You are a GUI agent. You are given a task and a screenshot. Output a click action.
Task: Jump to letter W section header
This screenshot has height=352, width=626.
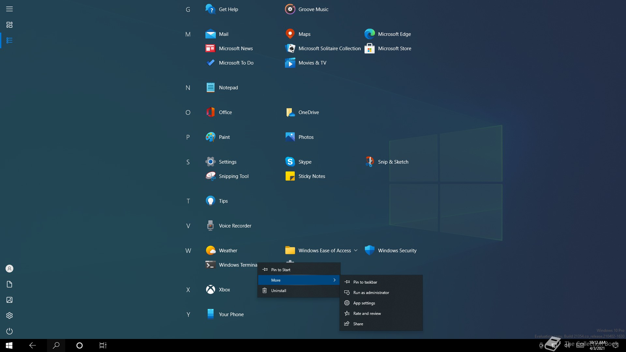point(188,251)
